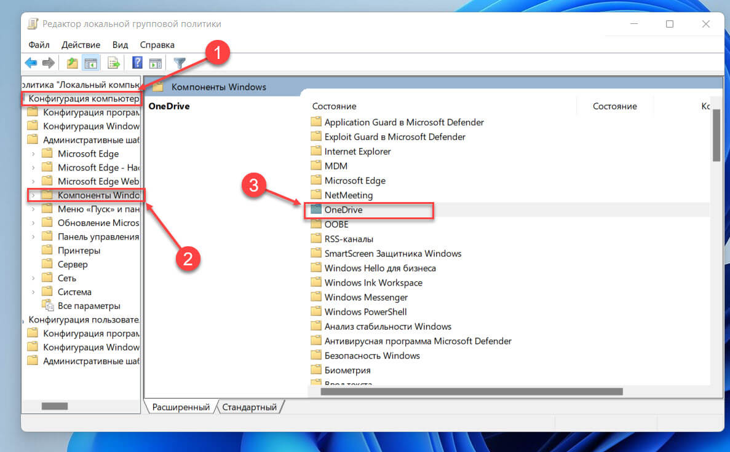This screenshot has height=452, width=730.
Task: Click the Windows Ink Workspace folder icon
Action: point(316,282)
